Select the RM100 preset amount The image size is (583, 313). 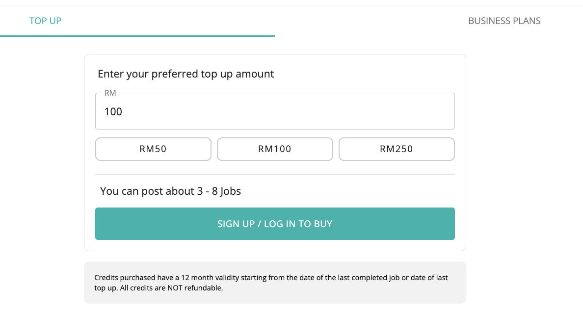tap(275, 149)
